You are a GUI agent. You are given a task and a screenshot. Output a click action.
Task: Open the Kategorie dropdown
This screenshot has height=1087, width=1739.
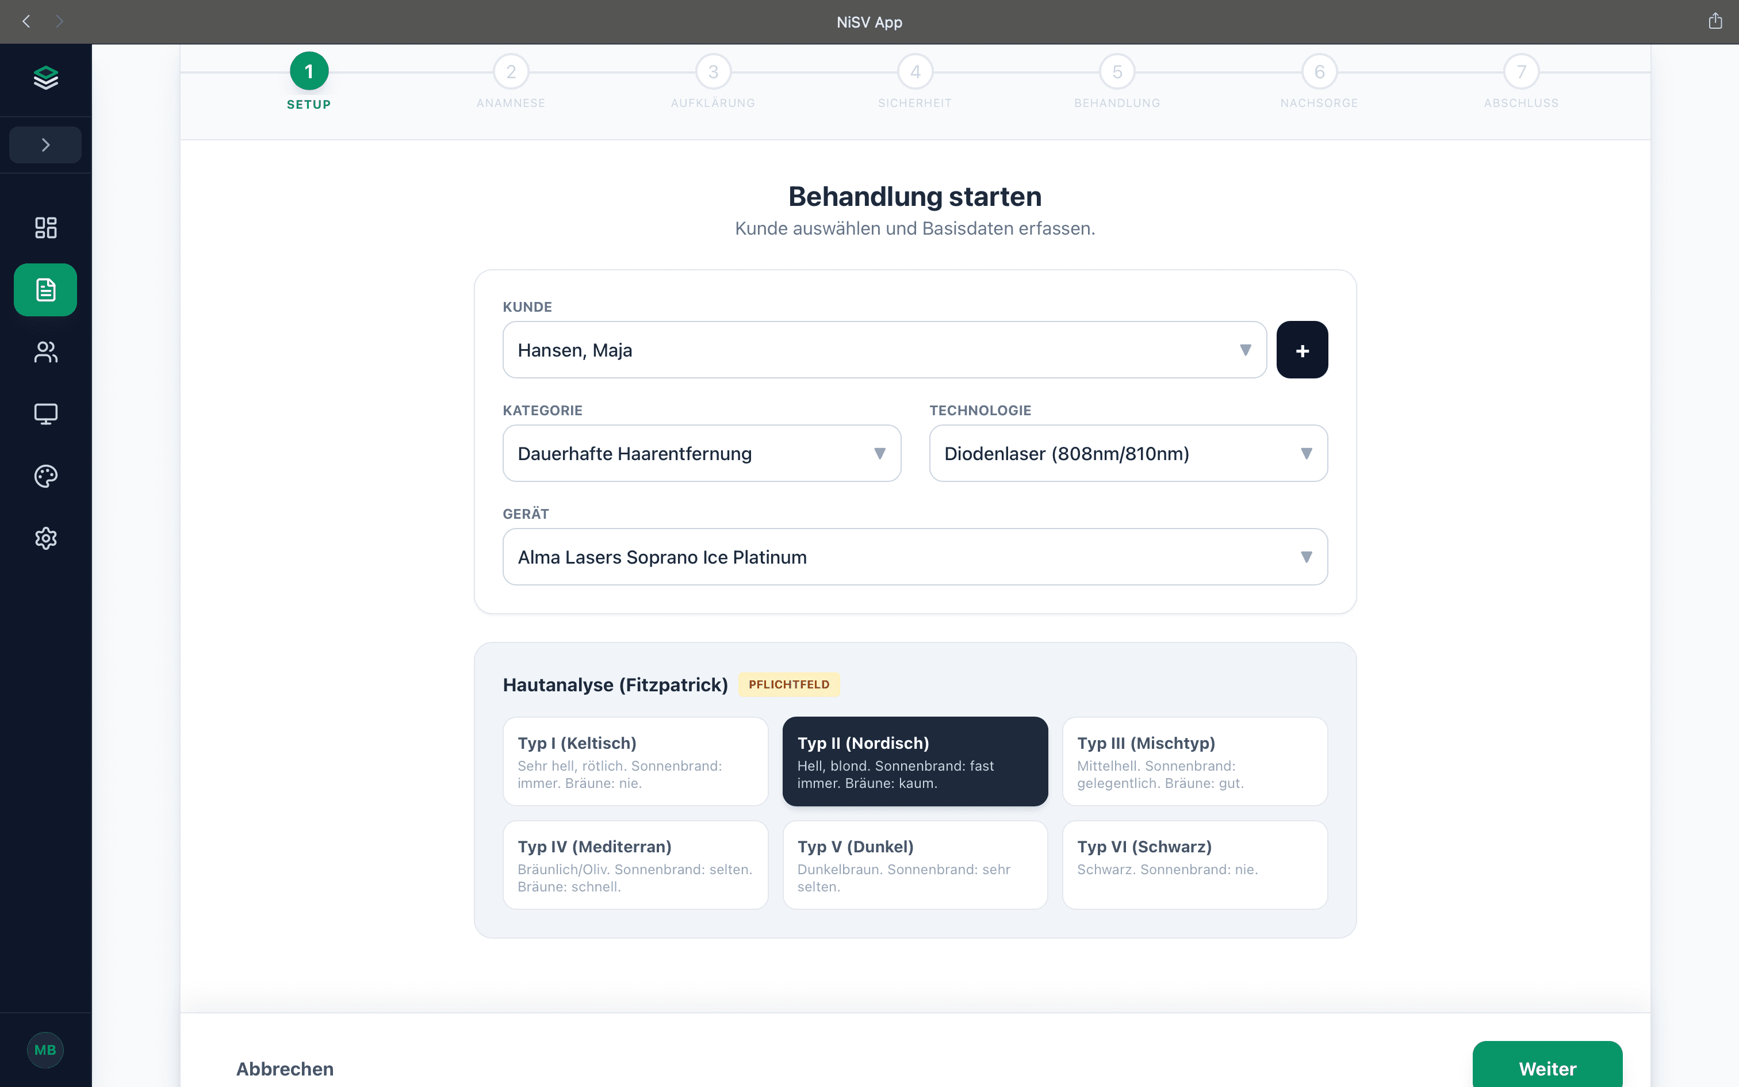[702, 454]
